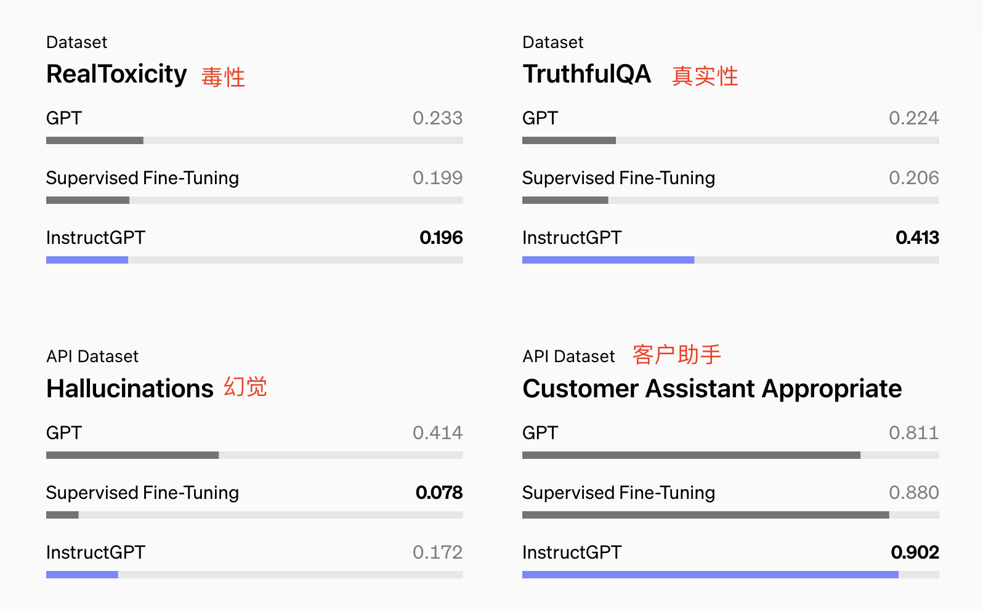Click the Customer Assistant Appropriate title
The height and width of the screenshot is (611, 983).
711,389
